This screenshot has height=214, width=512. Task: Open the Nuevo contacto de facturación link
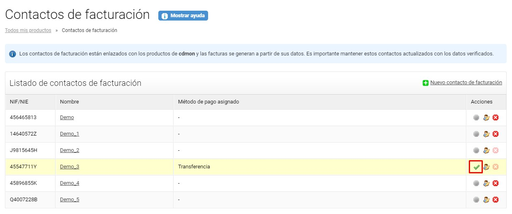click(466, 83)
